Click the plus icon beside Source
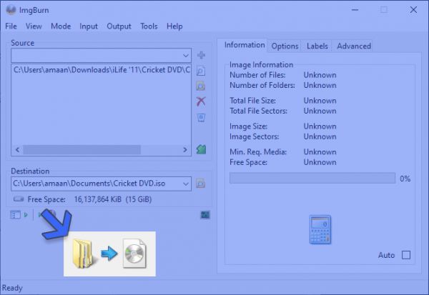The height and width of the screenshot is (295, 429). pyautogui.click(x=201, y=56)
